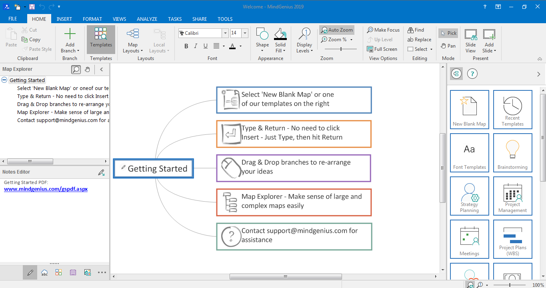546x288 pixels.
Task: Open the Project Management templates
Action: click(x=512, y=196)
